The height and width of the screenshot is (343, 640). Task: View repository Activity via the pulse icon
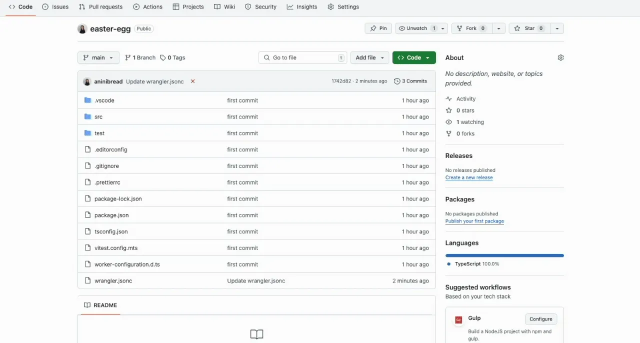[449, 98]
